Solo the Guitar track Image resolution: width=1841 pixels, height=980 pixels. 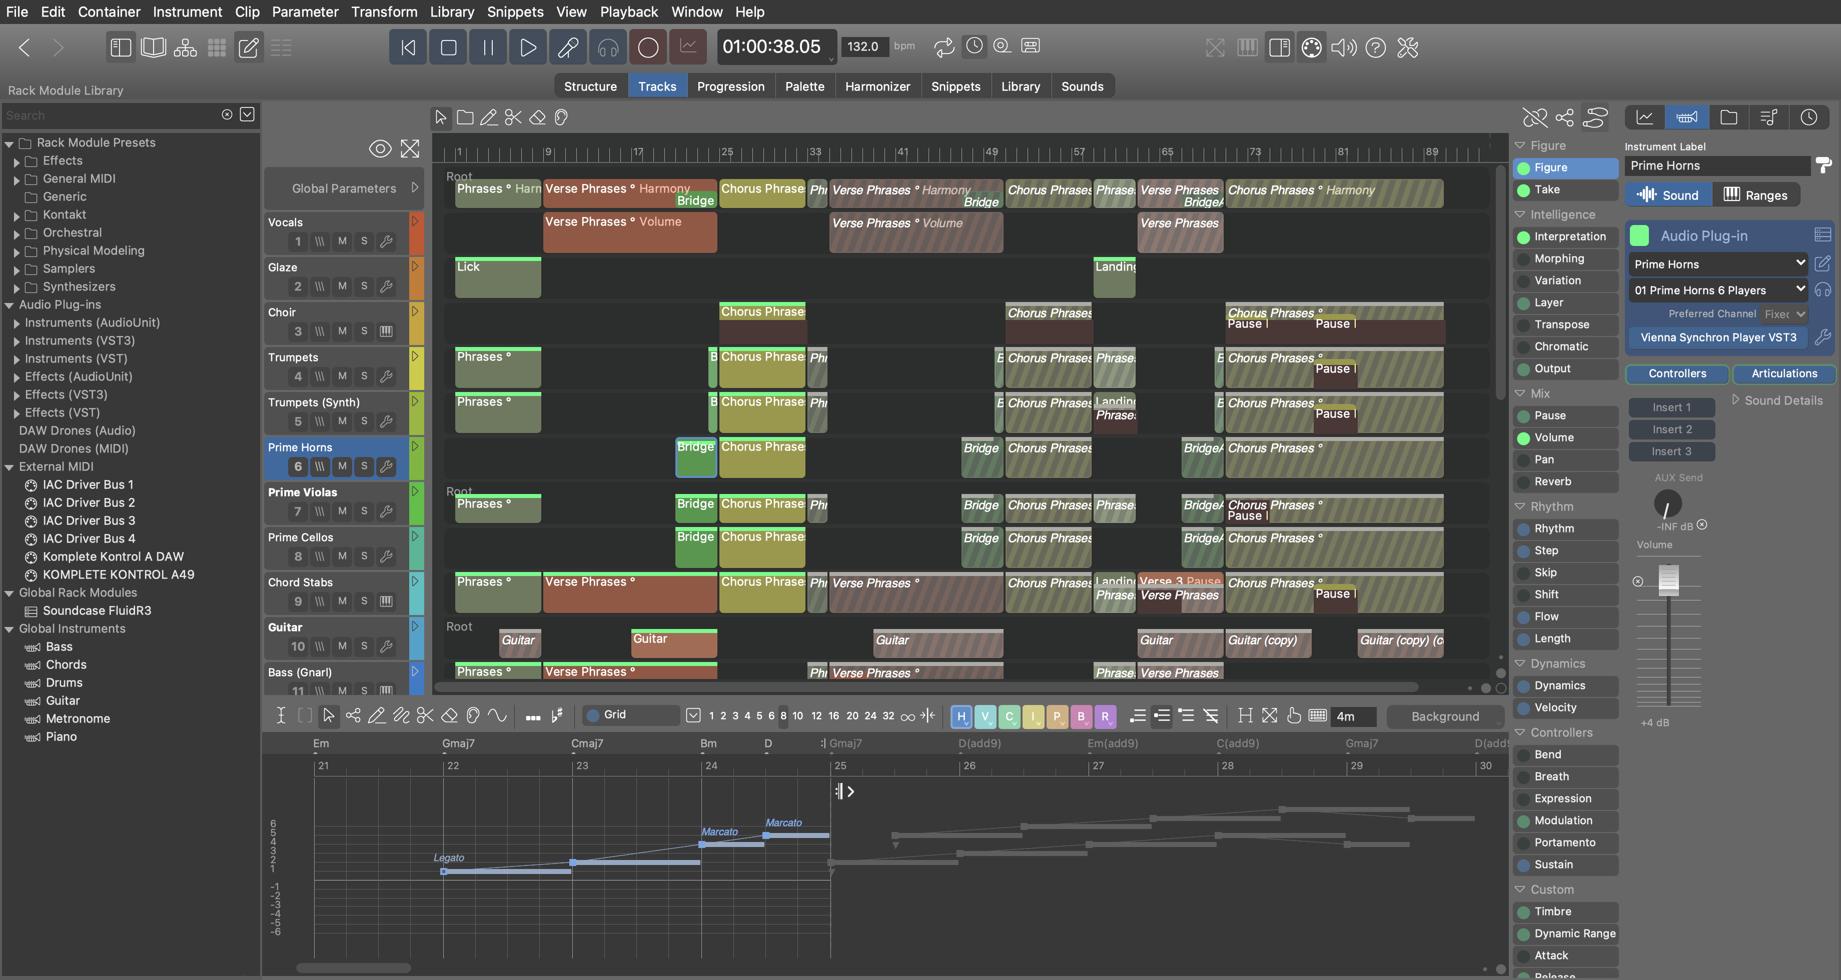point(364,645)
